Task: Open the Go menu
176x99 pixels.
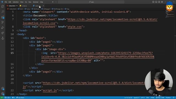Action: tap(26, 2)
